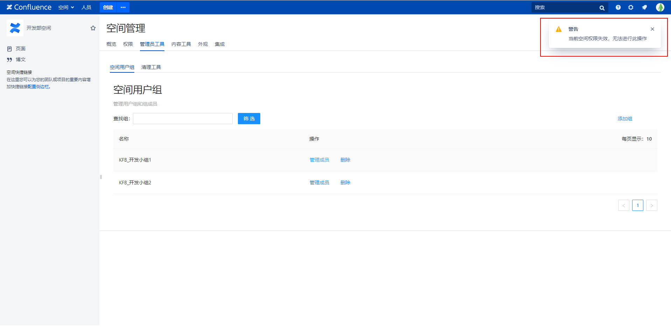Open 页面 in the sidebar
Screen dimensions: 671x327
[20, 49]
